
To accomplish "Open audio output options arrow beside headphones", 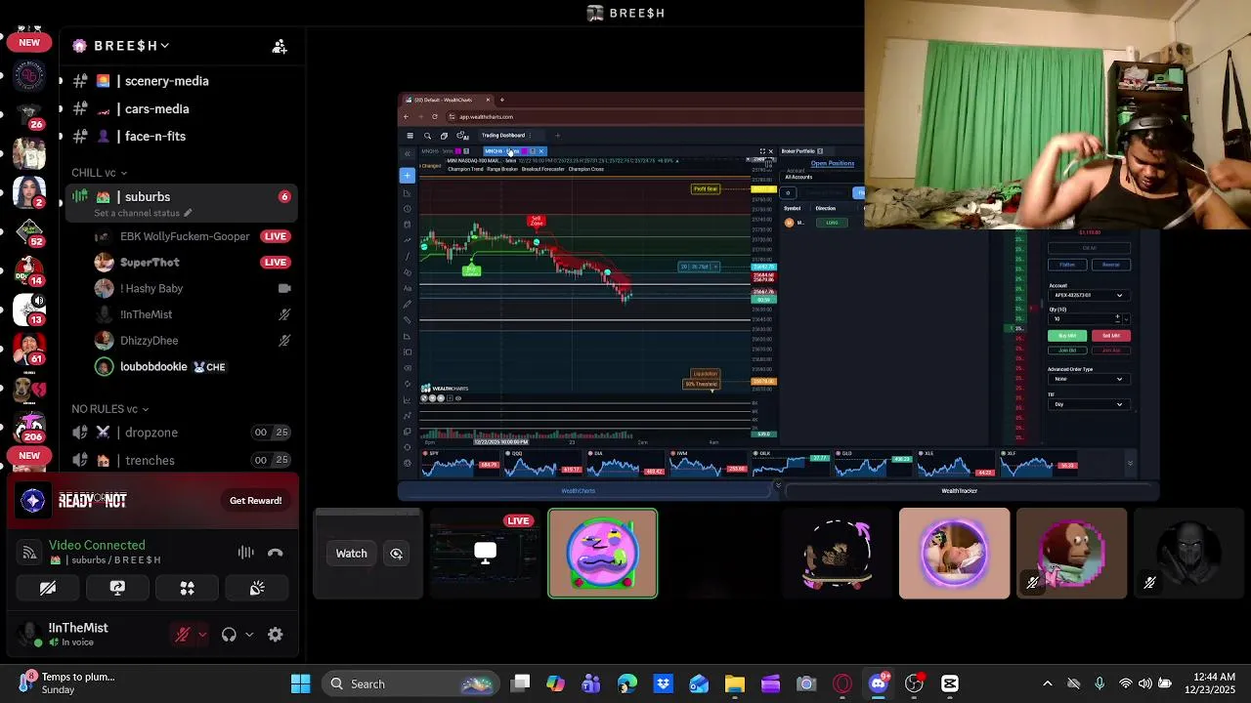I will click(249, 635).
